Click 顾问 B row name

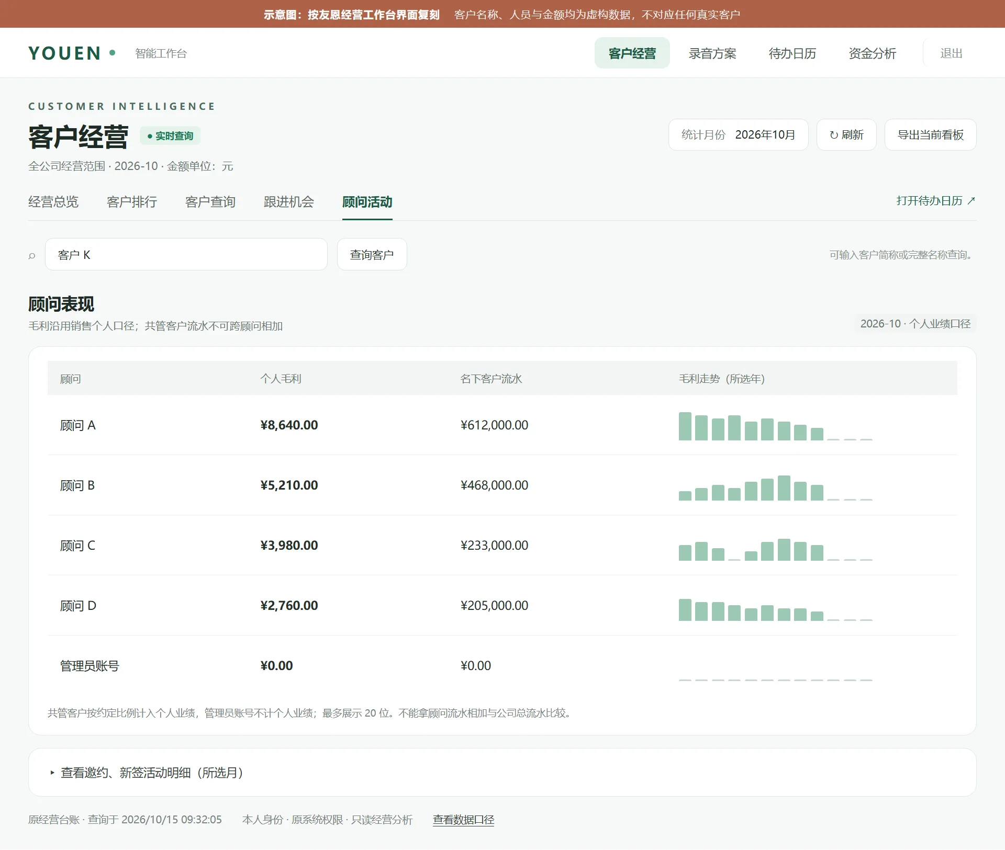[77, 485]
